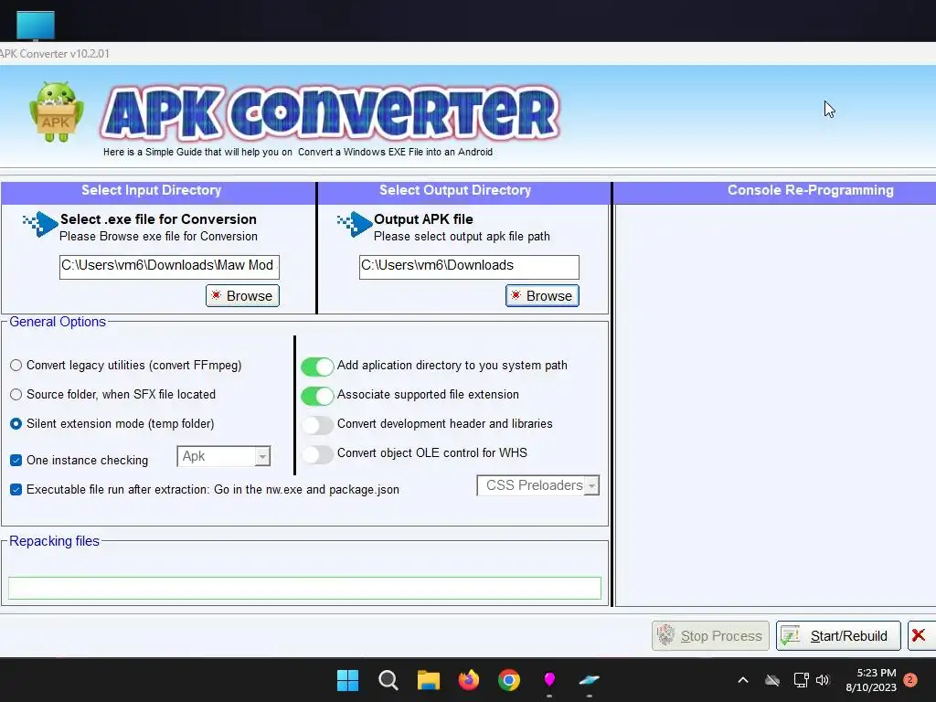Browse for the input exe file
Image resolution: width=936 pixels, height=702 pixels.
pyautogui.click(x=242, y=296)
